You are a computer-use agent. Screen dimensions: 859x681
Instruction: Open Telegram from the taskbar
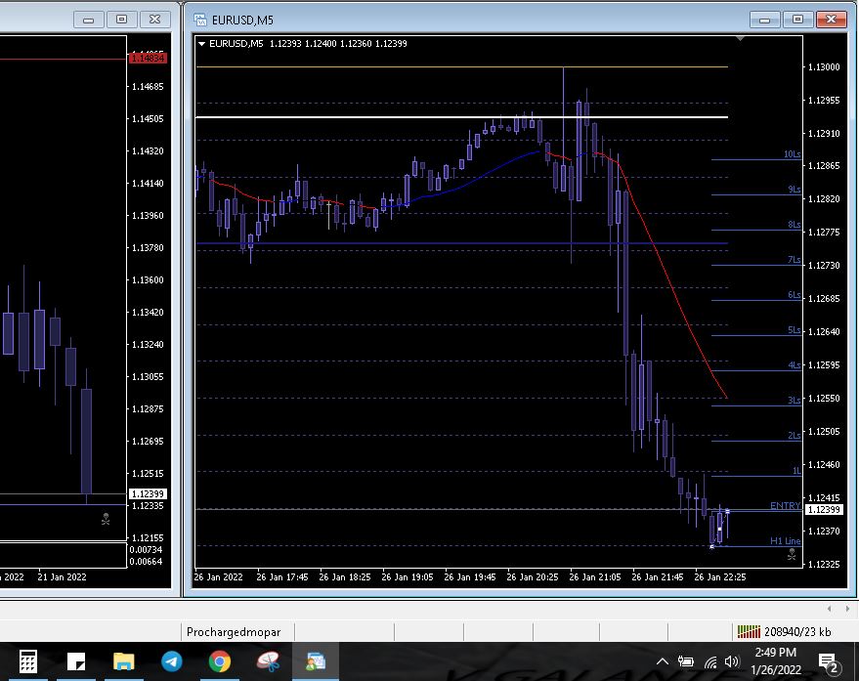tap(172, 661)
